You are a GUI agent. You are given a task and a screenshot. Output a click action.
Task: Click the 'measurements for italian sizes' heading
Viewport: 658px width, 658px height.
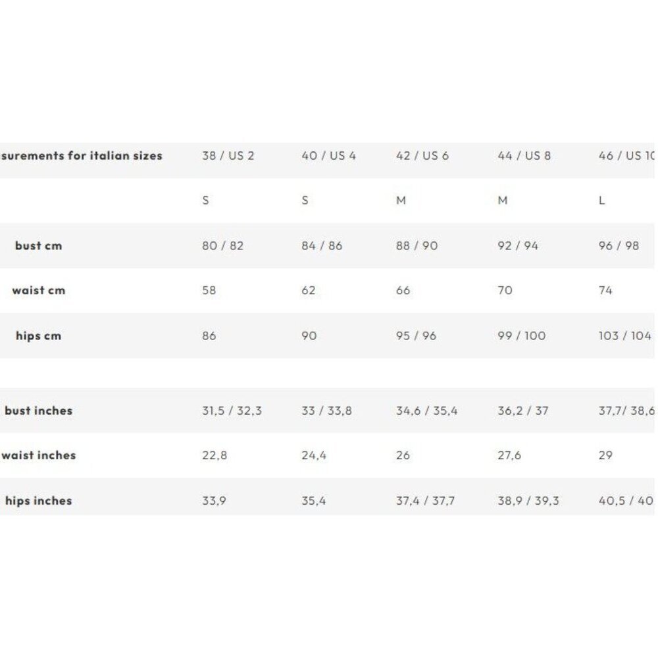(x=82, y=156)
